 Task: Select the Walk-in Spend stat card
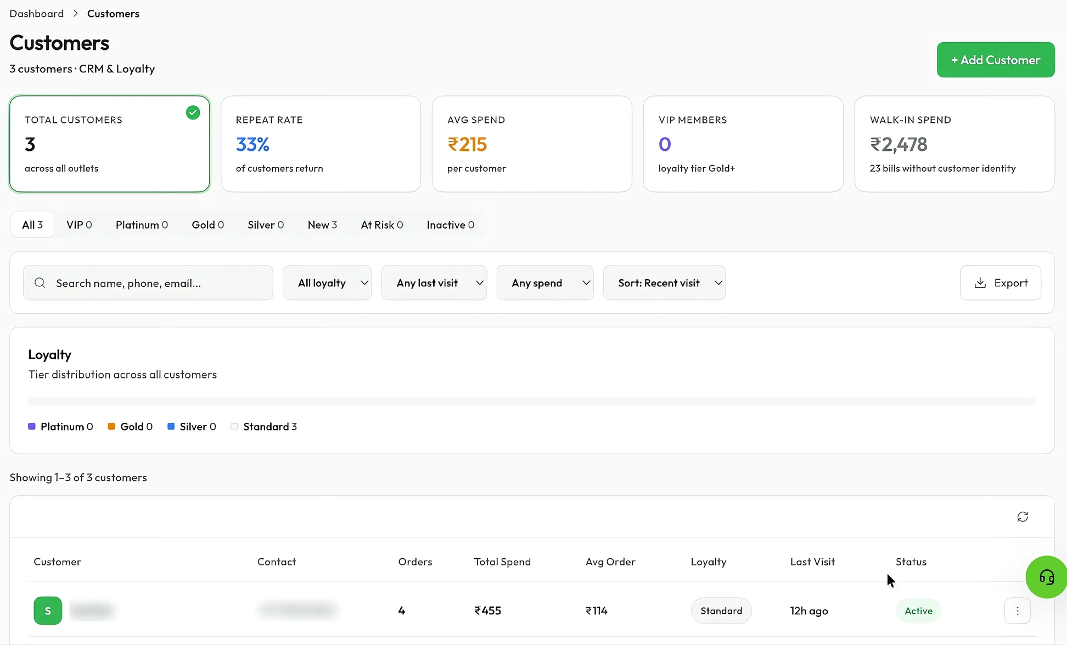[954, 144]
